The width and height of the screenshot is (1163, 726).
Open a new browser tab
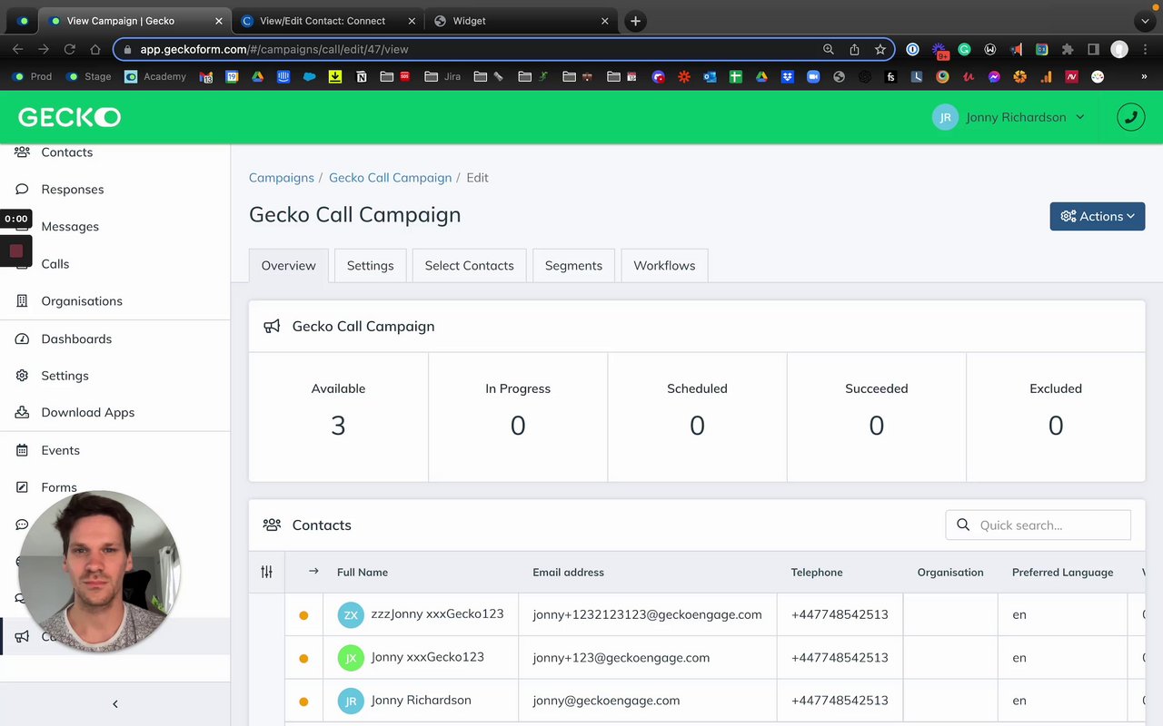[635, 21]
